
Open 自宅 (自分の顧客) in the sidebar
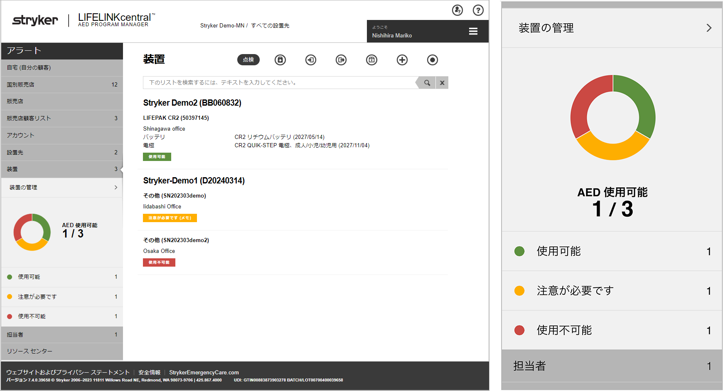click(x=62, y=67)
